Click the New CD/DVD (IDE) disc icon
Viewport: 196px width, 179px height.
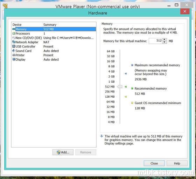click(x=14, y=38)
